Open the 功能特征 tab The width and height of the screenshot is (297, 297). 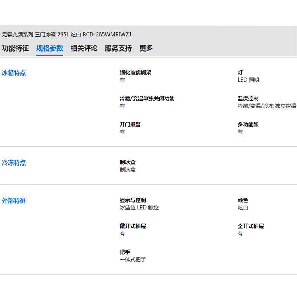[x=15, y=48]
